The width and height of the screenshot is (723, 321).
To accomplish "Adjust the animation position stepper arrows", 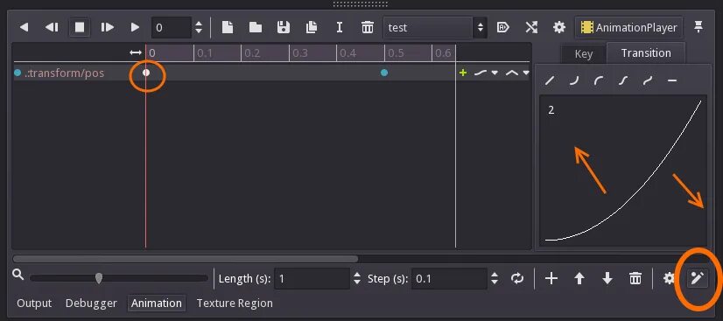I will [199, 28].
